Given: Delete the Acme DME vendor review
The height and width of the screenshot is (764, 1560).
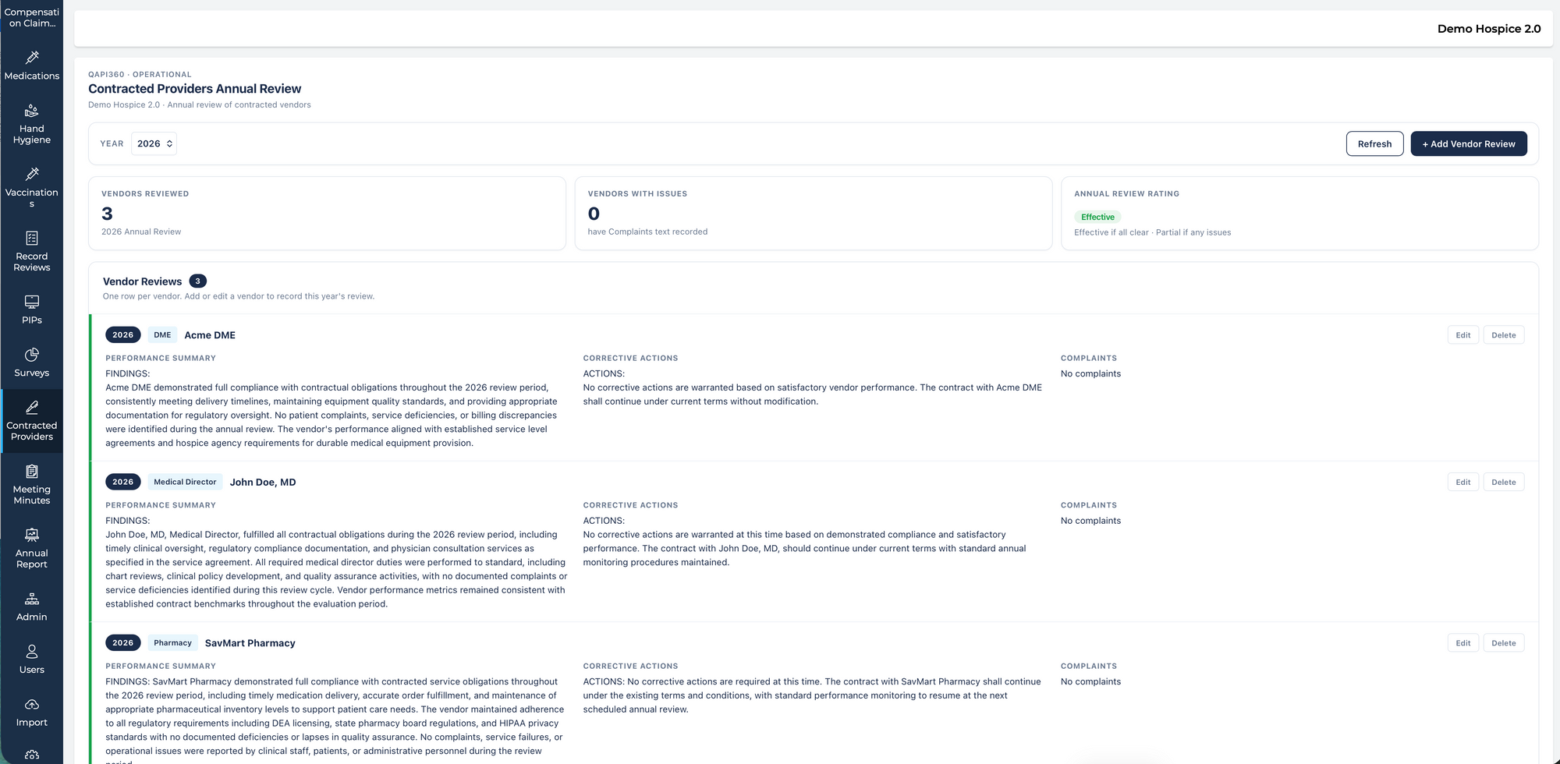Looking at the screenshot, I should point(1504,335).
